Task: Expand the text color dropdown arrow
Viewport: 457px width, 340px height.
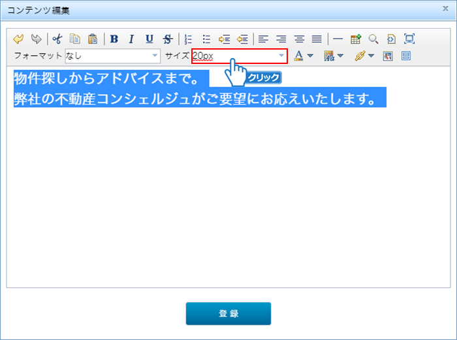Action: pyautogui.click(x=310, y=56)
